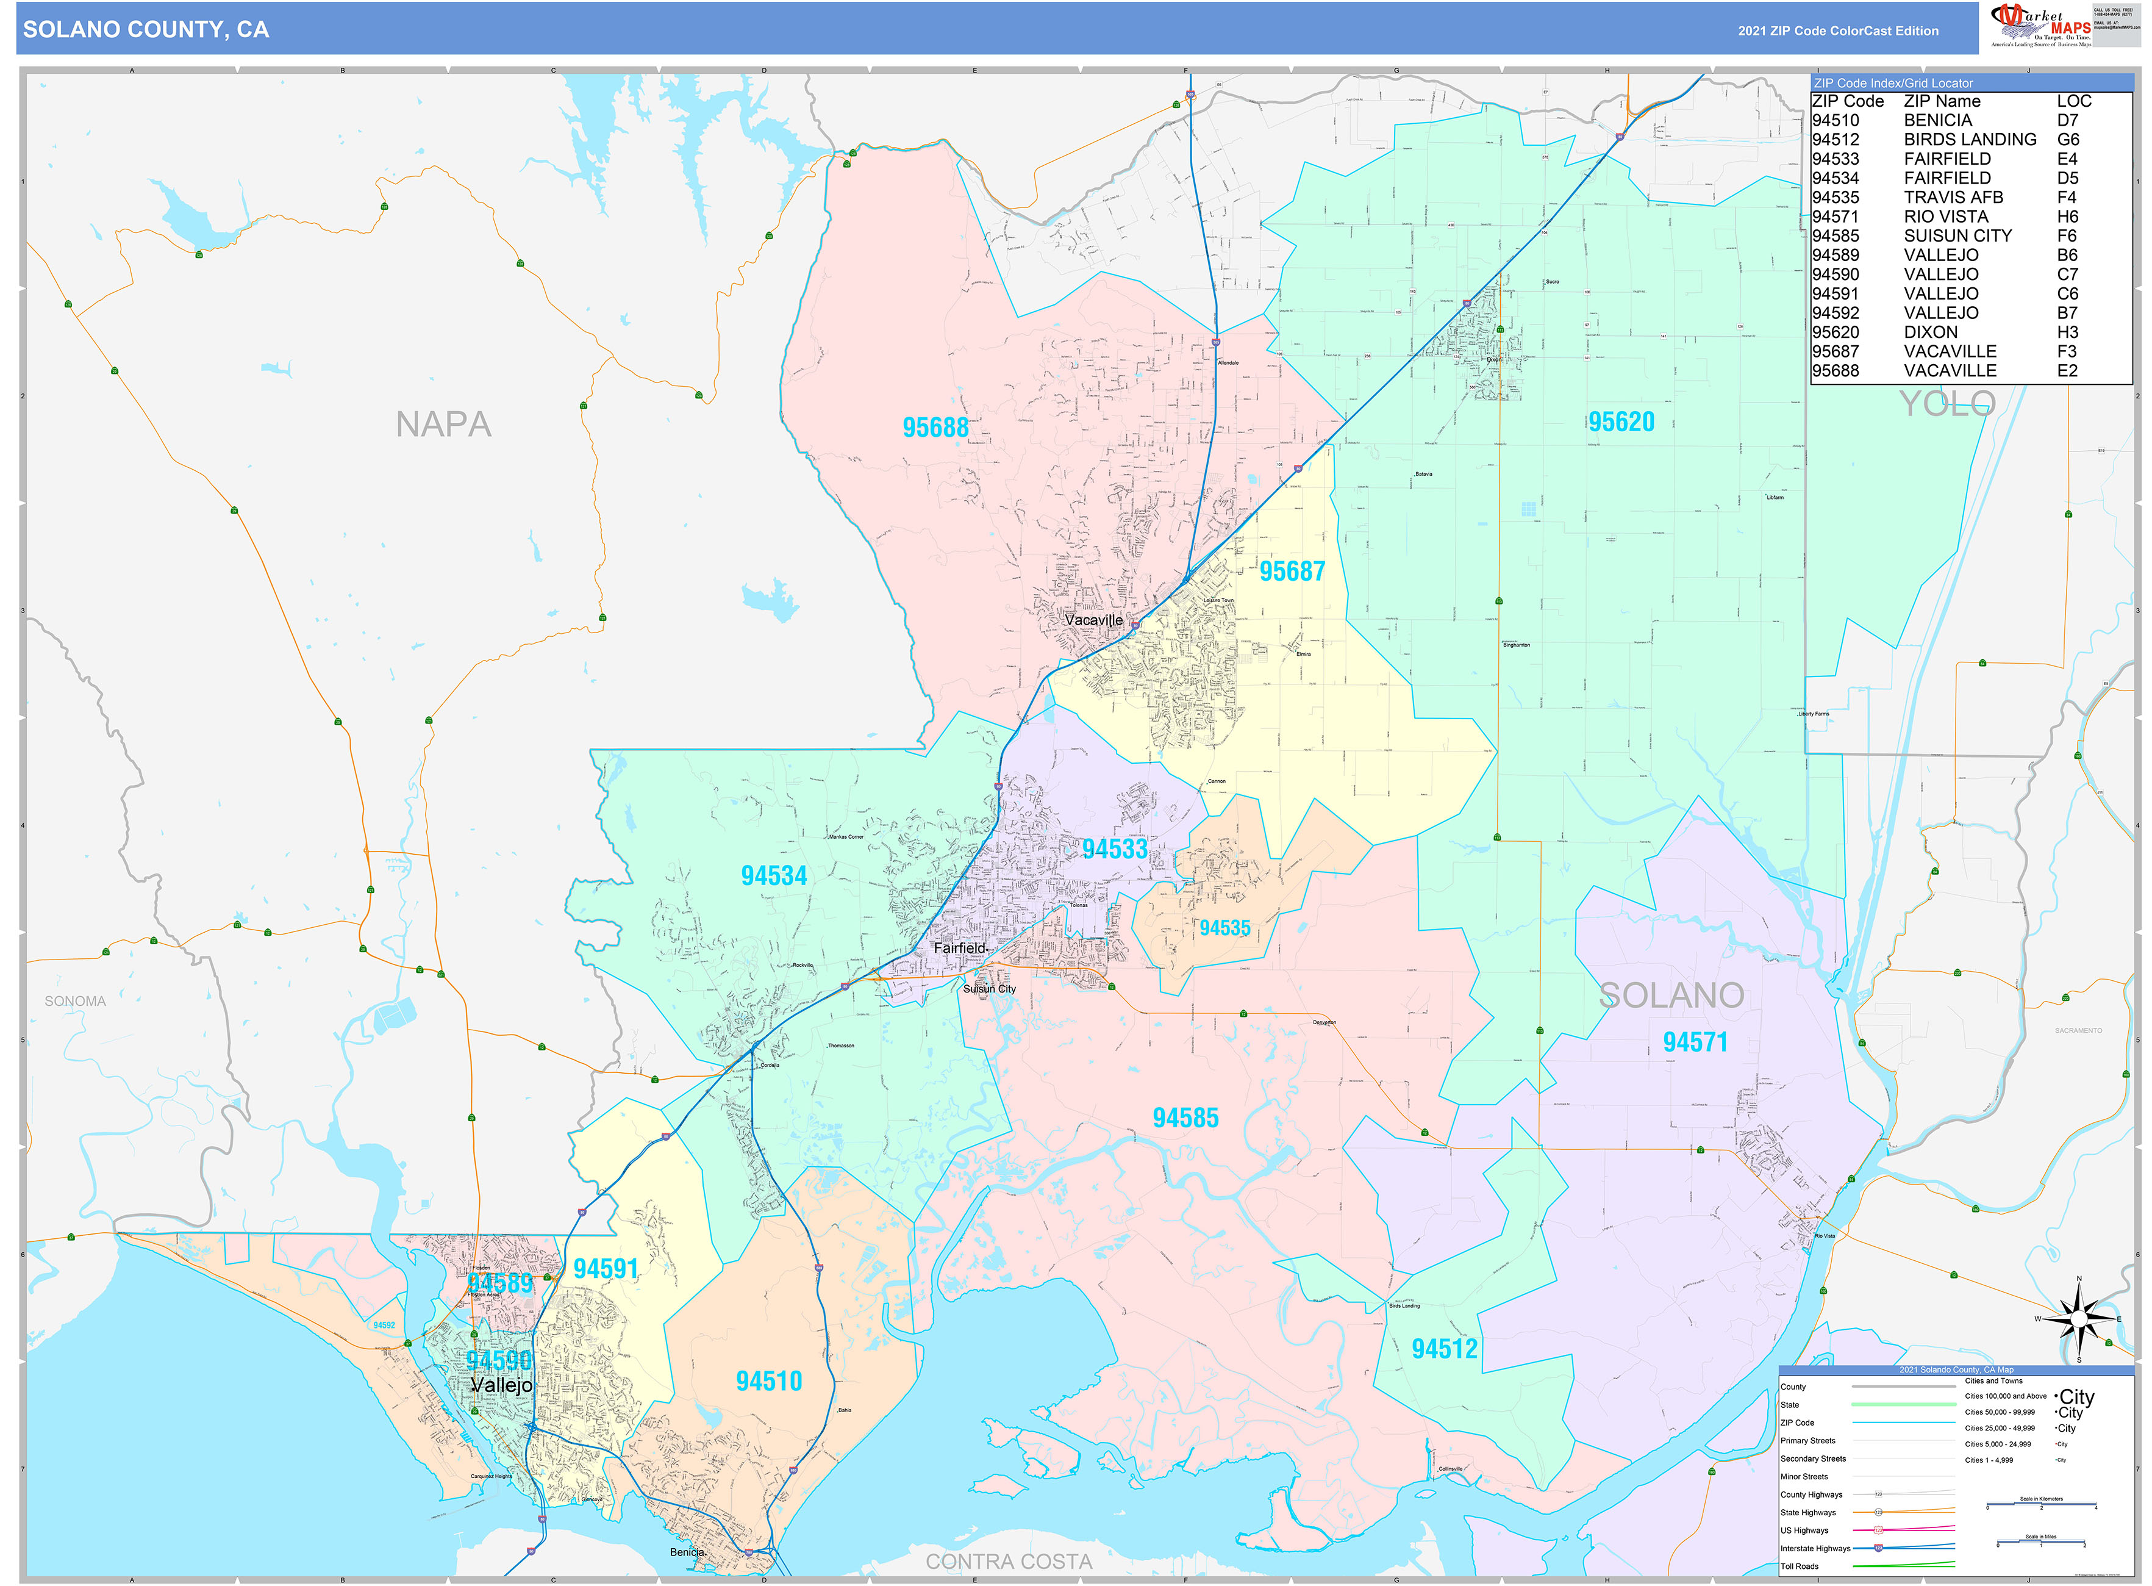Click the compass rose on the map
This screenshot has width=2152, height=1586.
[x=2079, y=1320]
